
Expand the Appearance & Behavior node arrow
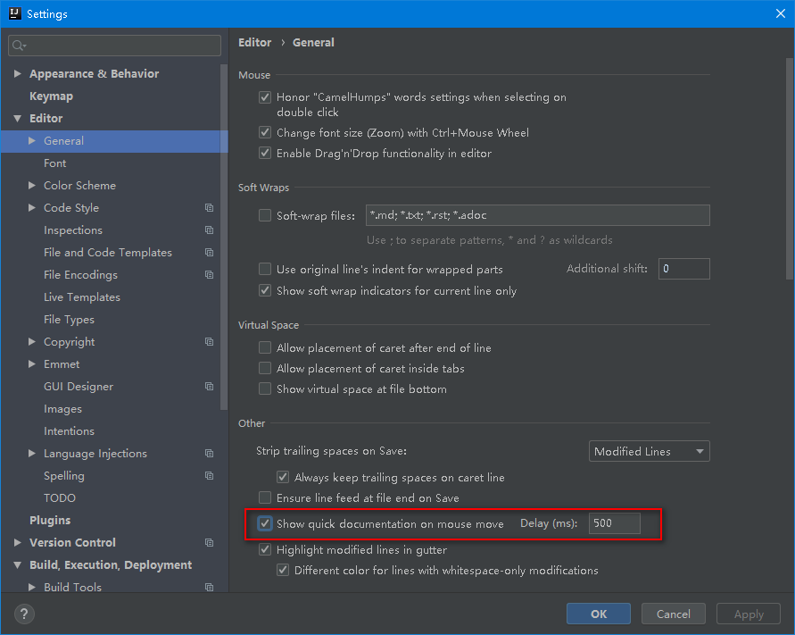pos(17,73)
